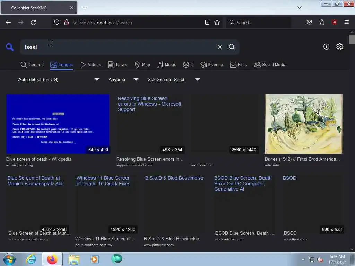Toggle reader view icon
355x266 pixels.
click(x=207, y=22)
